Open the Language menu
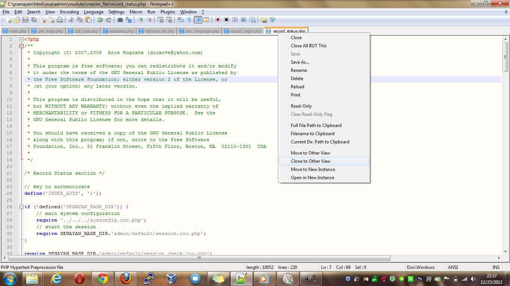The image size is (510, 286). (x=94, y=12)
